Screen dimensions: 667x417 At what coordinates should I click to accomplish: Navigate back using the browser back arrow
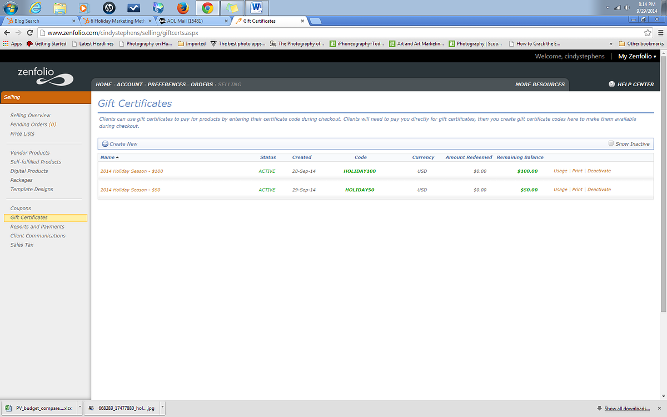[7, 32]
